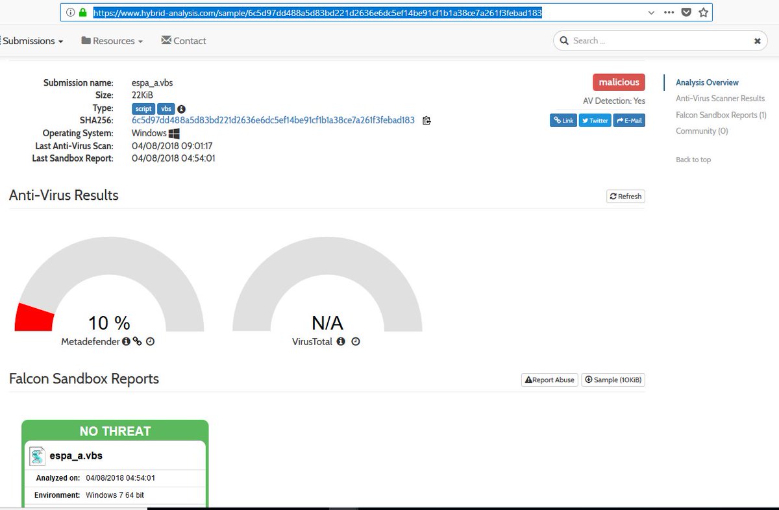This screenshot has height=510, width=779.
Task: Open the page actions three-dots menu
Action: (x=669, y=12)
